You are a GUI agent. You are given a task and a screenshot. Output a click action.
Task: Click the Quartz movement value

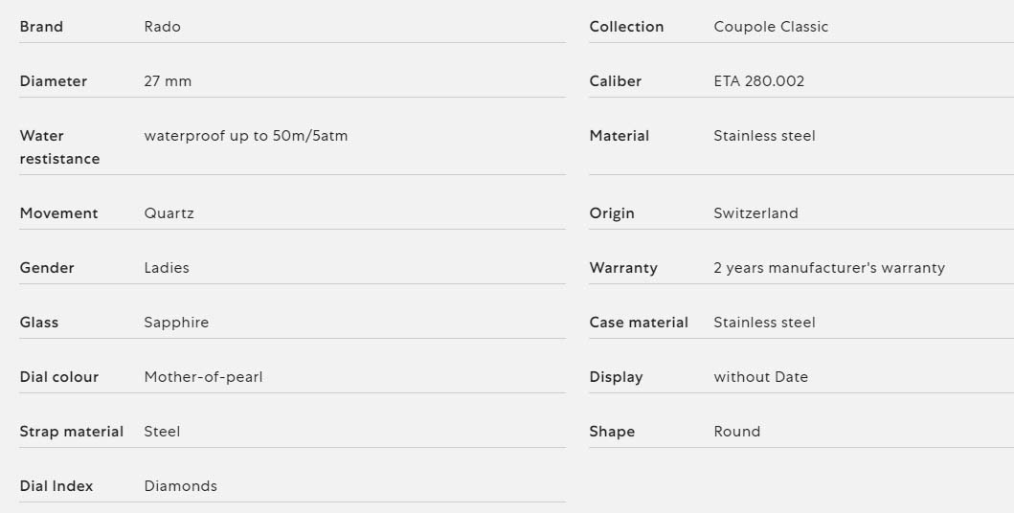169,213
